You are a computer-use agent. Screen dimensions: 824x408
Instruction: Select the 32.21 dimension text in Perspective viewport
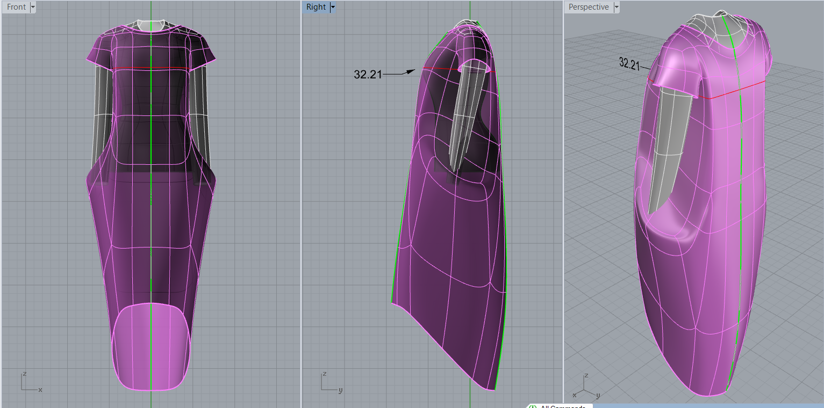pyautogui.click(x=629, y=63)
